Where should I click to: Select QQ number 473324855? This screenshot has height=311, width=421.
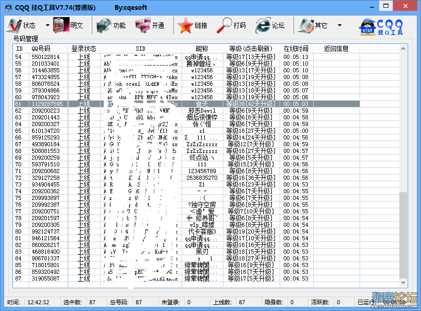pyautogui.click(x=45, y=77)
